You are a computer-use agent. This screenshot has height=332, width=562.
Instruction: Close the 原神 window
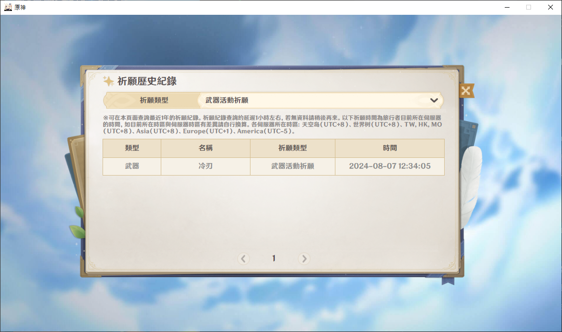(551, 7)
